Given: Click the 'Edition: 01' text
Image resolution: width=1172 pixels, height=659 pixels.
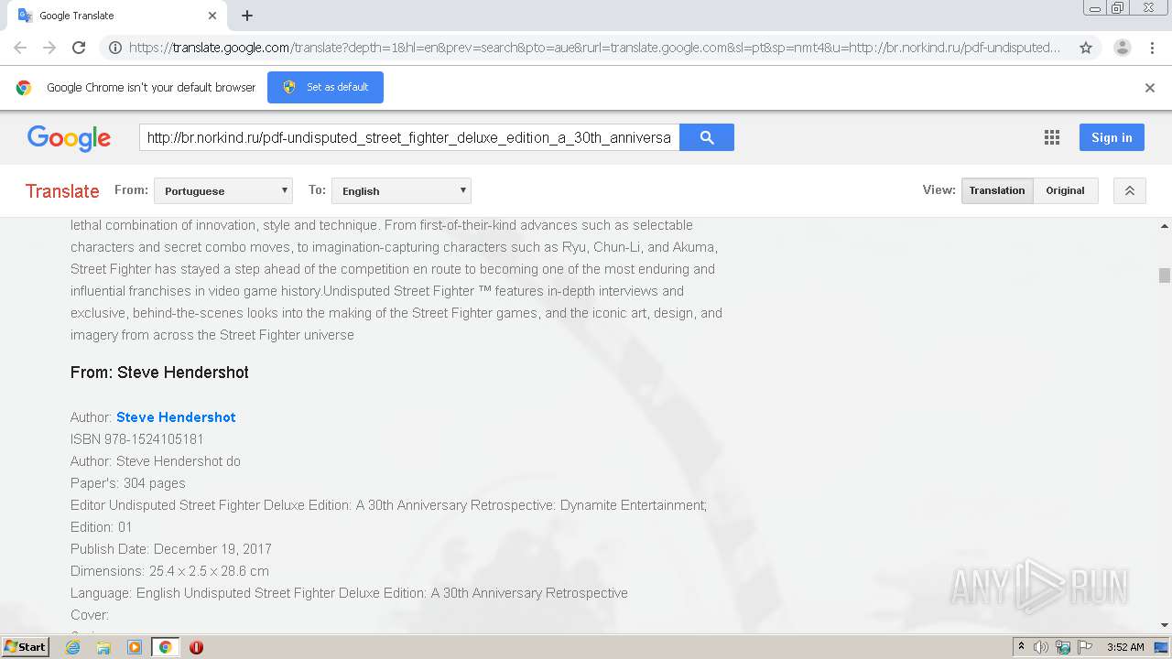Looking at the screenshot, I should (102, 527).
